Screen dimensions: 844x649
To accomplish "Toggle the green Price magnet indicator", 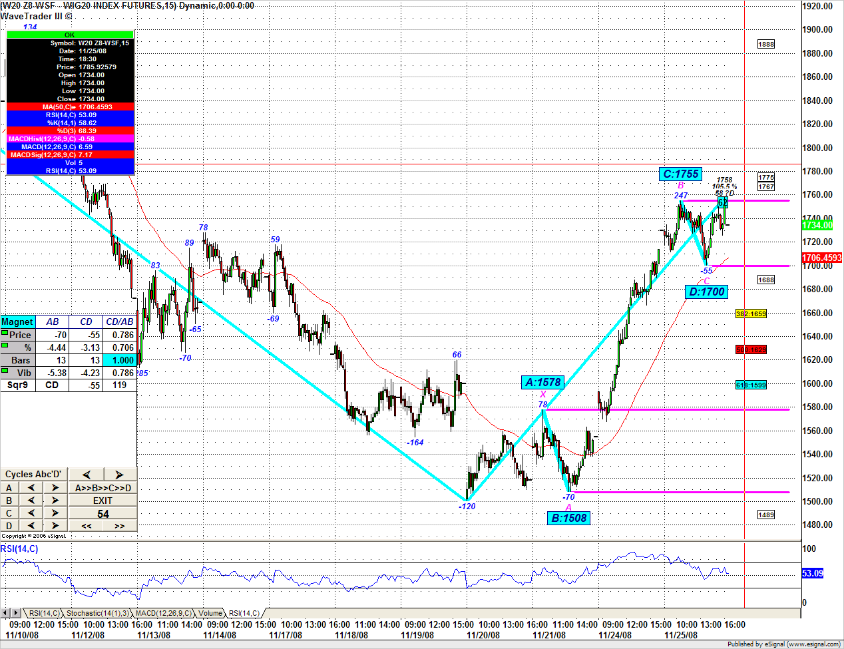I will [x=5, y=333].
